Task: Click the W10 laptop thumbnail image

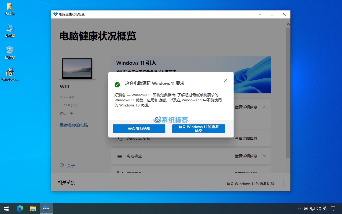Action: click(77, 68)
